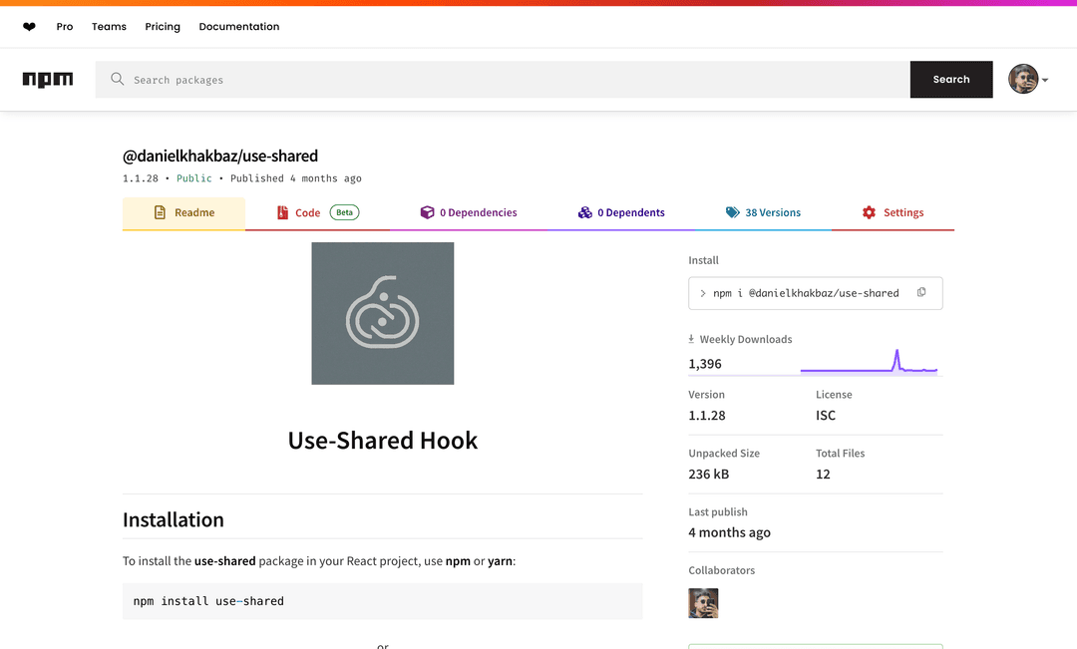Copy the npm install command
This screenshot has width=1077, height=649.
pos(921,292)
